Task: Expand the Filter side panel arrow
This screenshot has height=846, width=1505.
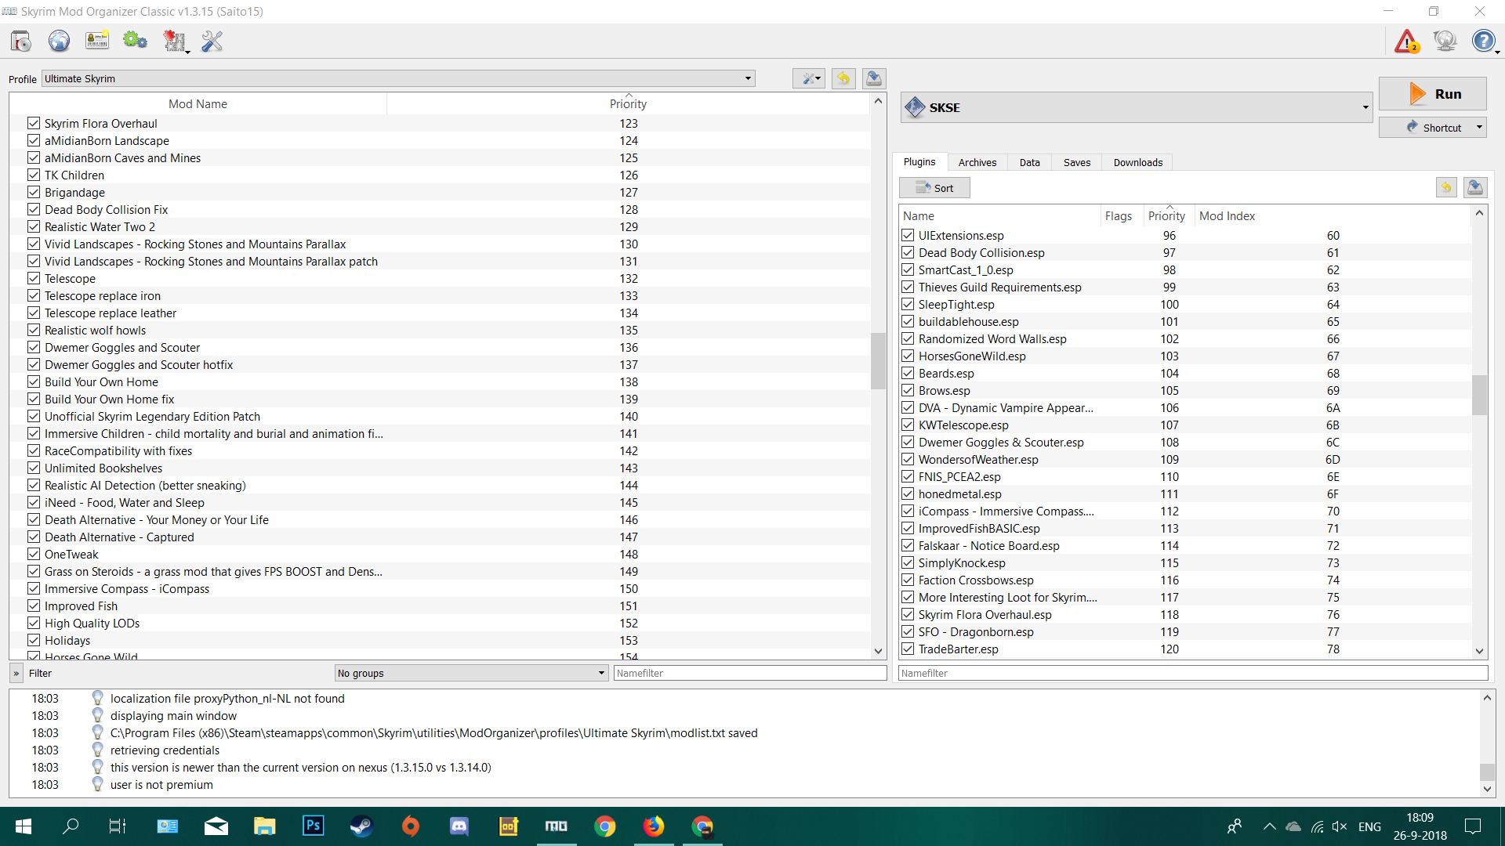Action: pyautogui.click(x=16, y=673)
